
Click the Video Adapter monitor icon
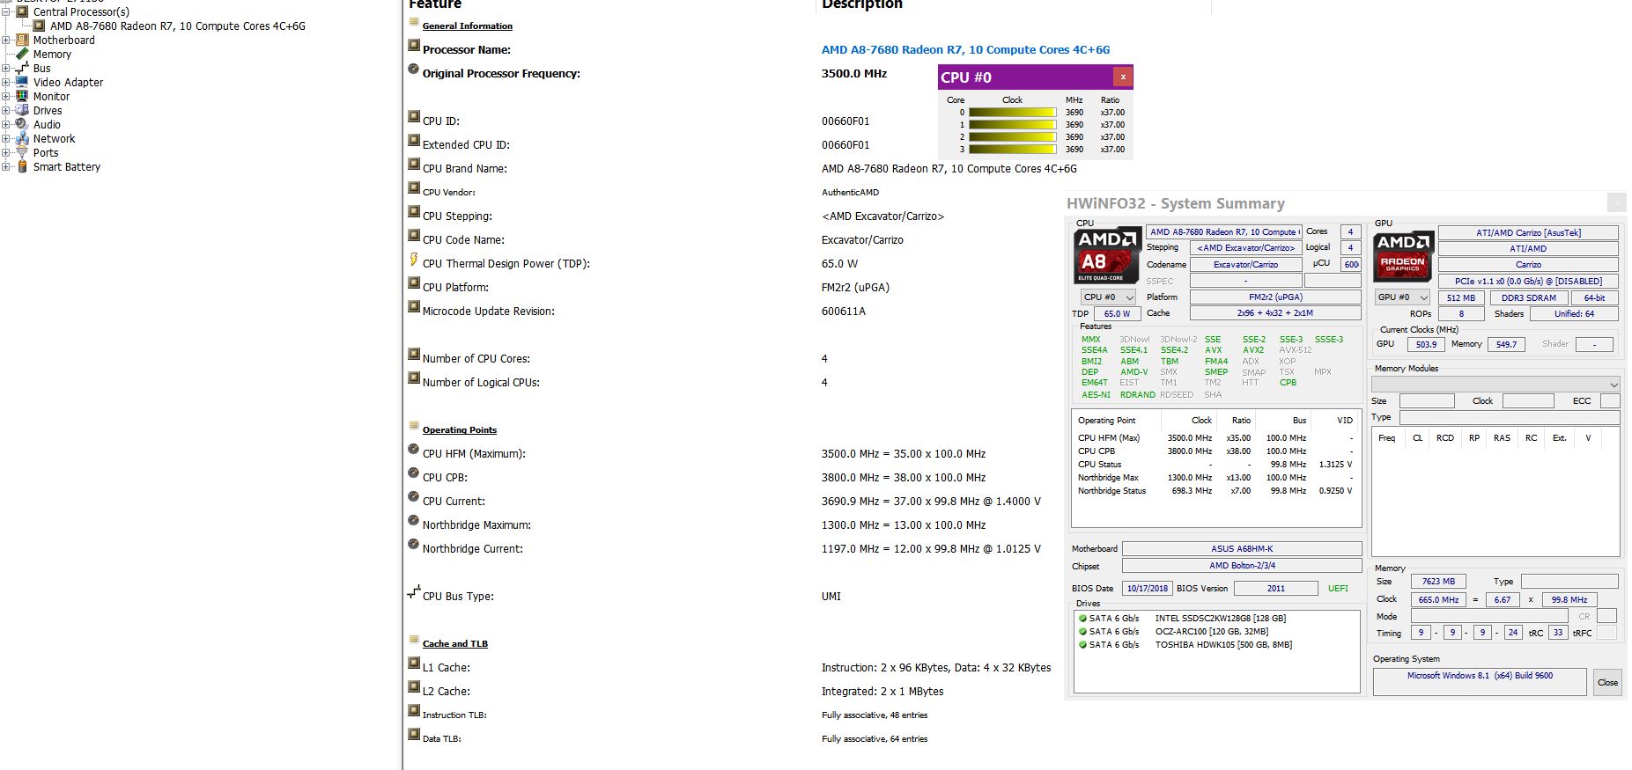[x=22, y=82]
